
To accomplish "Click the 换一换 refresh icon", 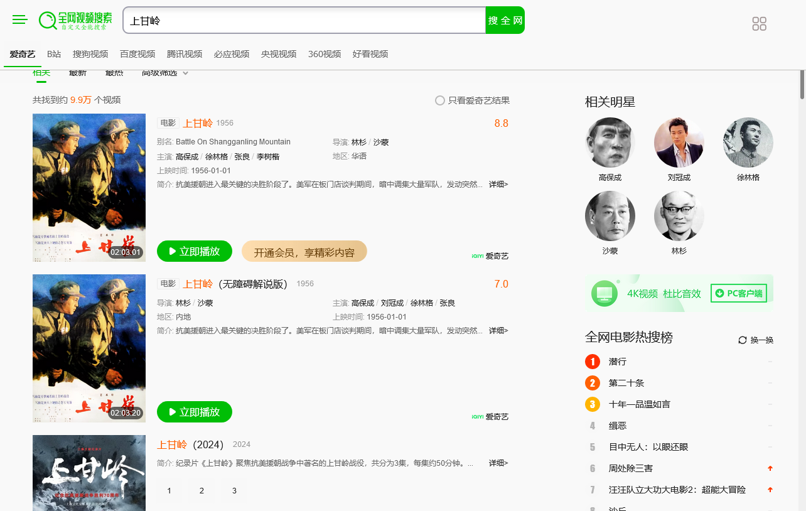I will 743,340.
